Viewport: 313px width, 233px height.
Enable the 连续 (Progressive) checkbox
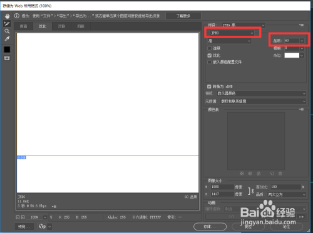pos(210,48)
